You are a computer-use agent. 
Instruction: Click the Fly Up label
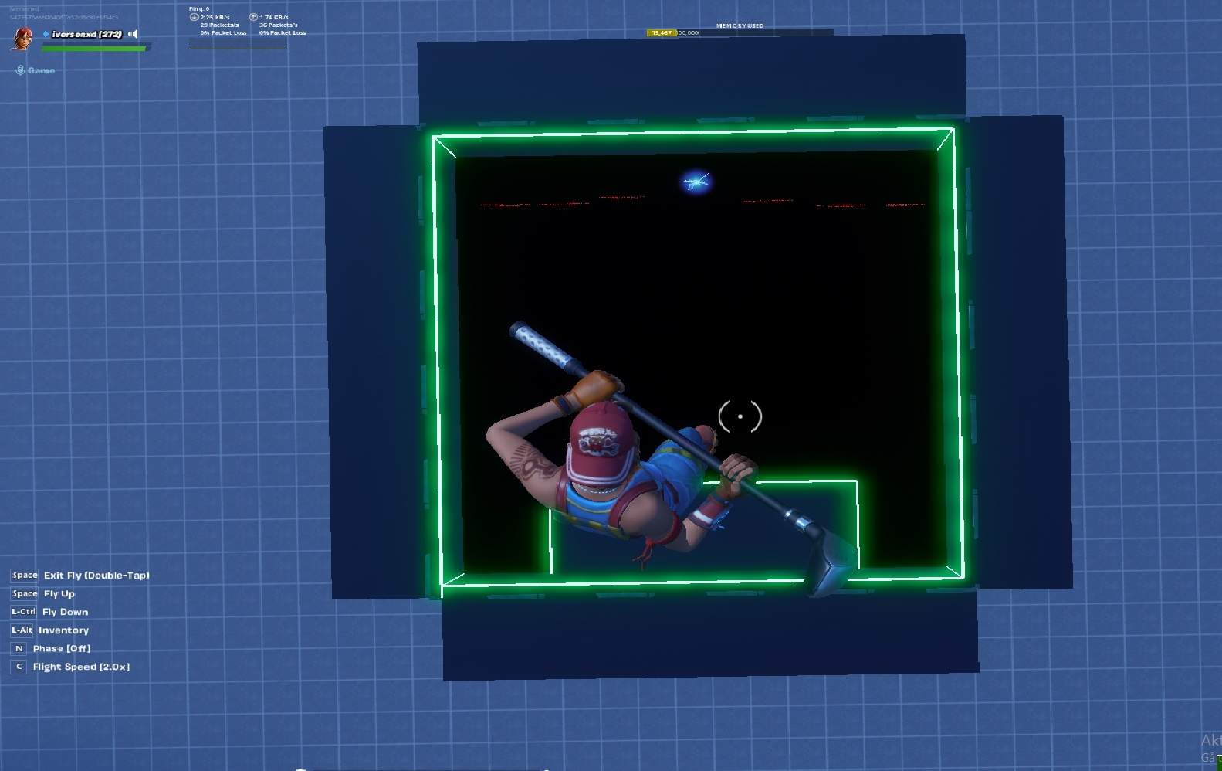coord(59,594)
